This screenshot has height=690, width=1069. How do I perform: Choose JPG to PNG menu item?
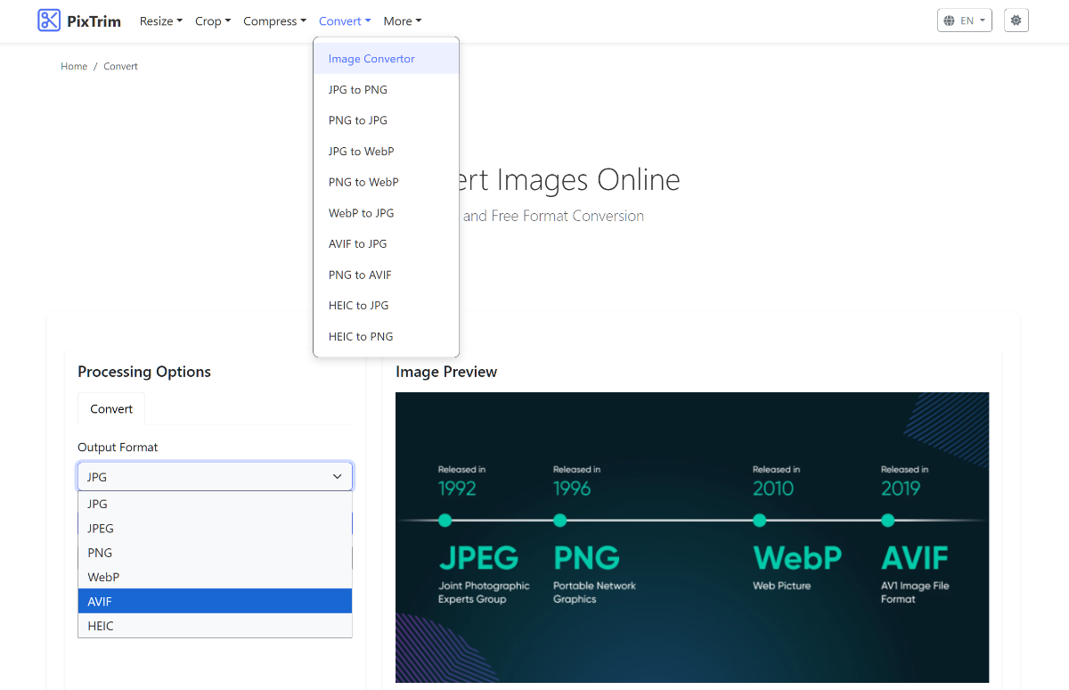(x=357, y=90)
